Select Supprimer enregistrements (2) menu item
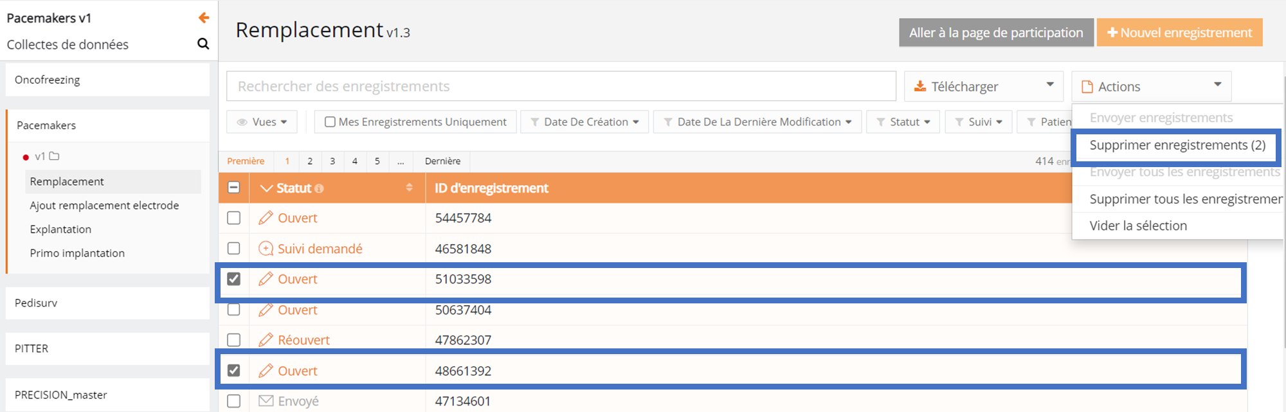 [x=1177, y=145]
